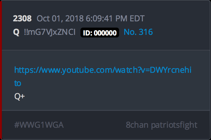Select post number 2308
This screenshot has height=140, width=211.
point(22,18)
